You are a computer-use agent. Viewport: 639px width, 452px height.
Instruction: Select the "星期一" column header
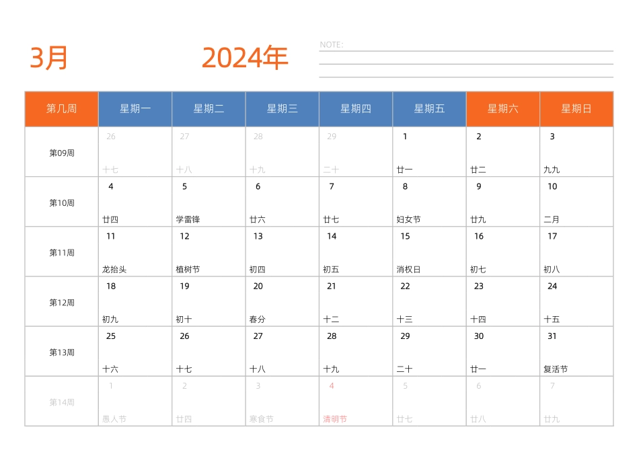pyautogui.click(x=135, y=109)
